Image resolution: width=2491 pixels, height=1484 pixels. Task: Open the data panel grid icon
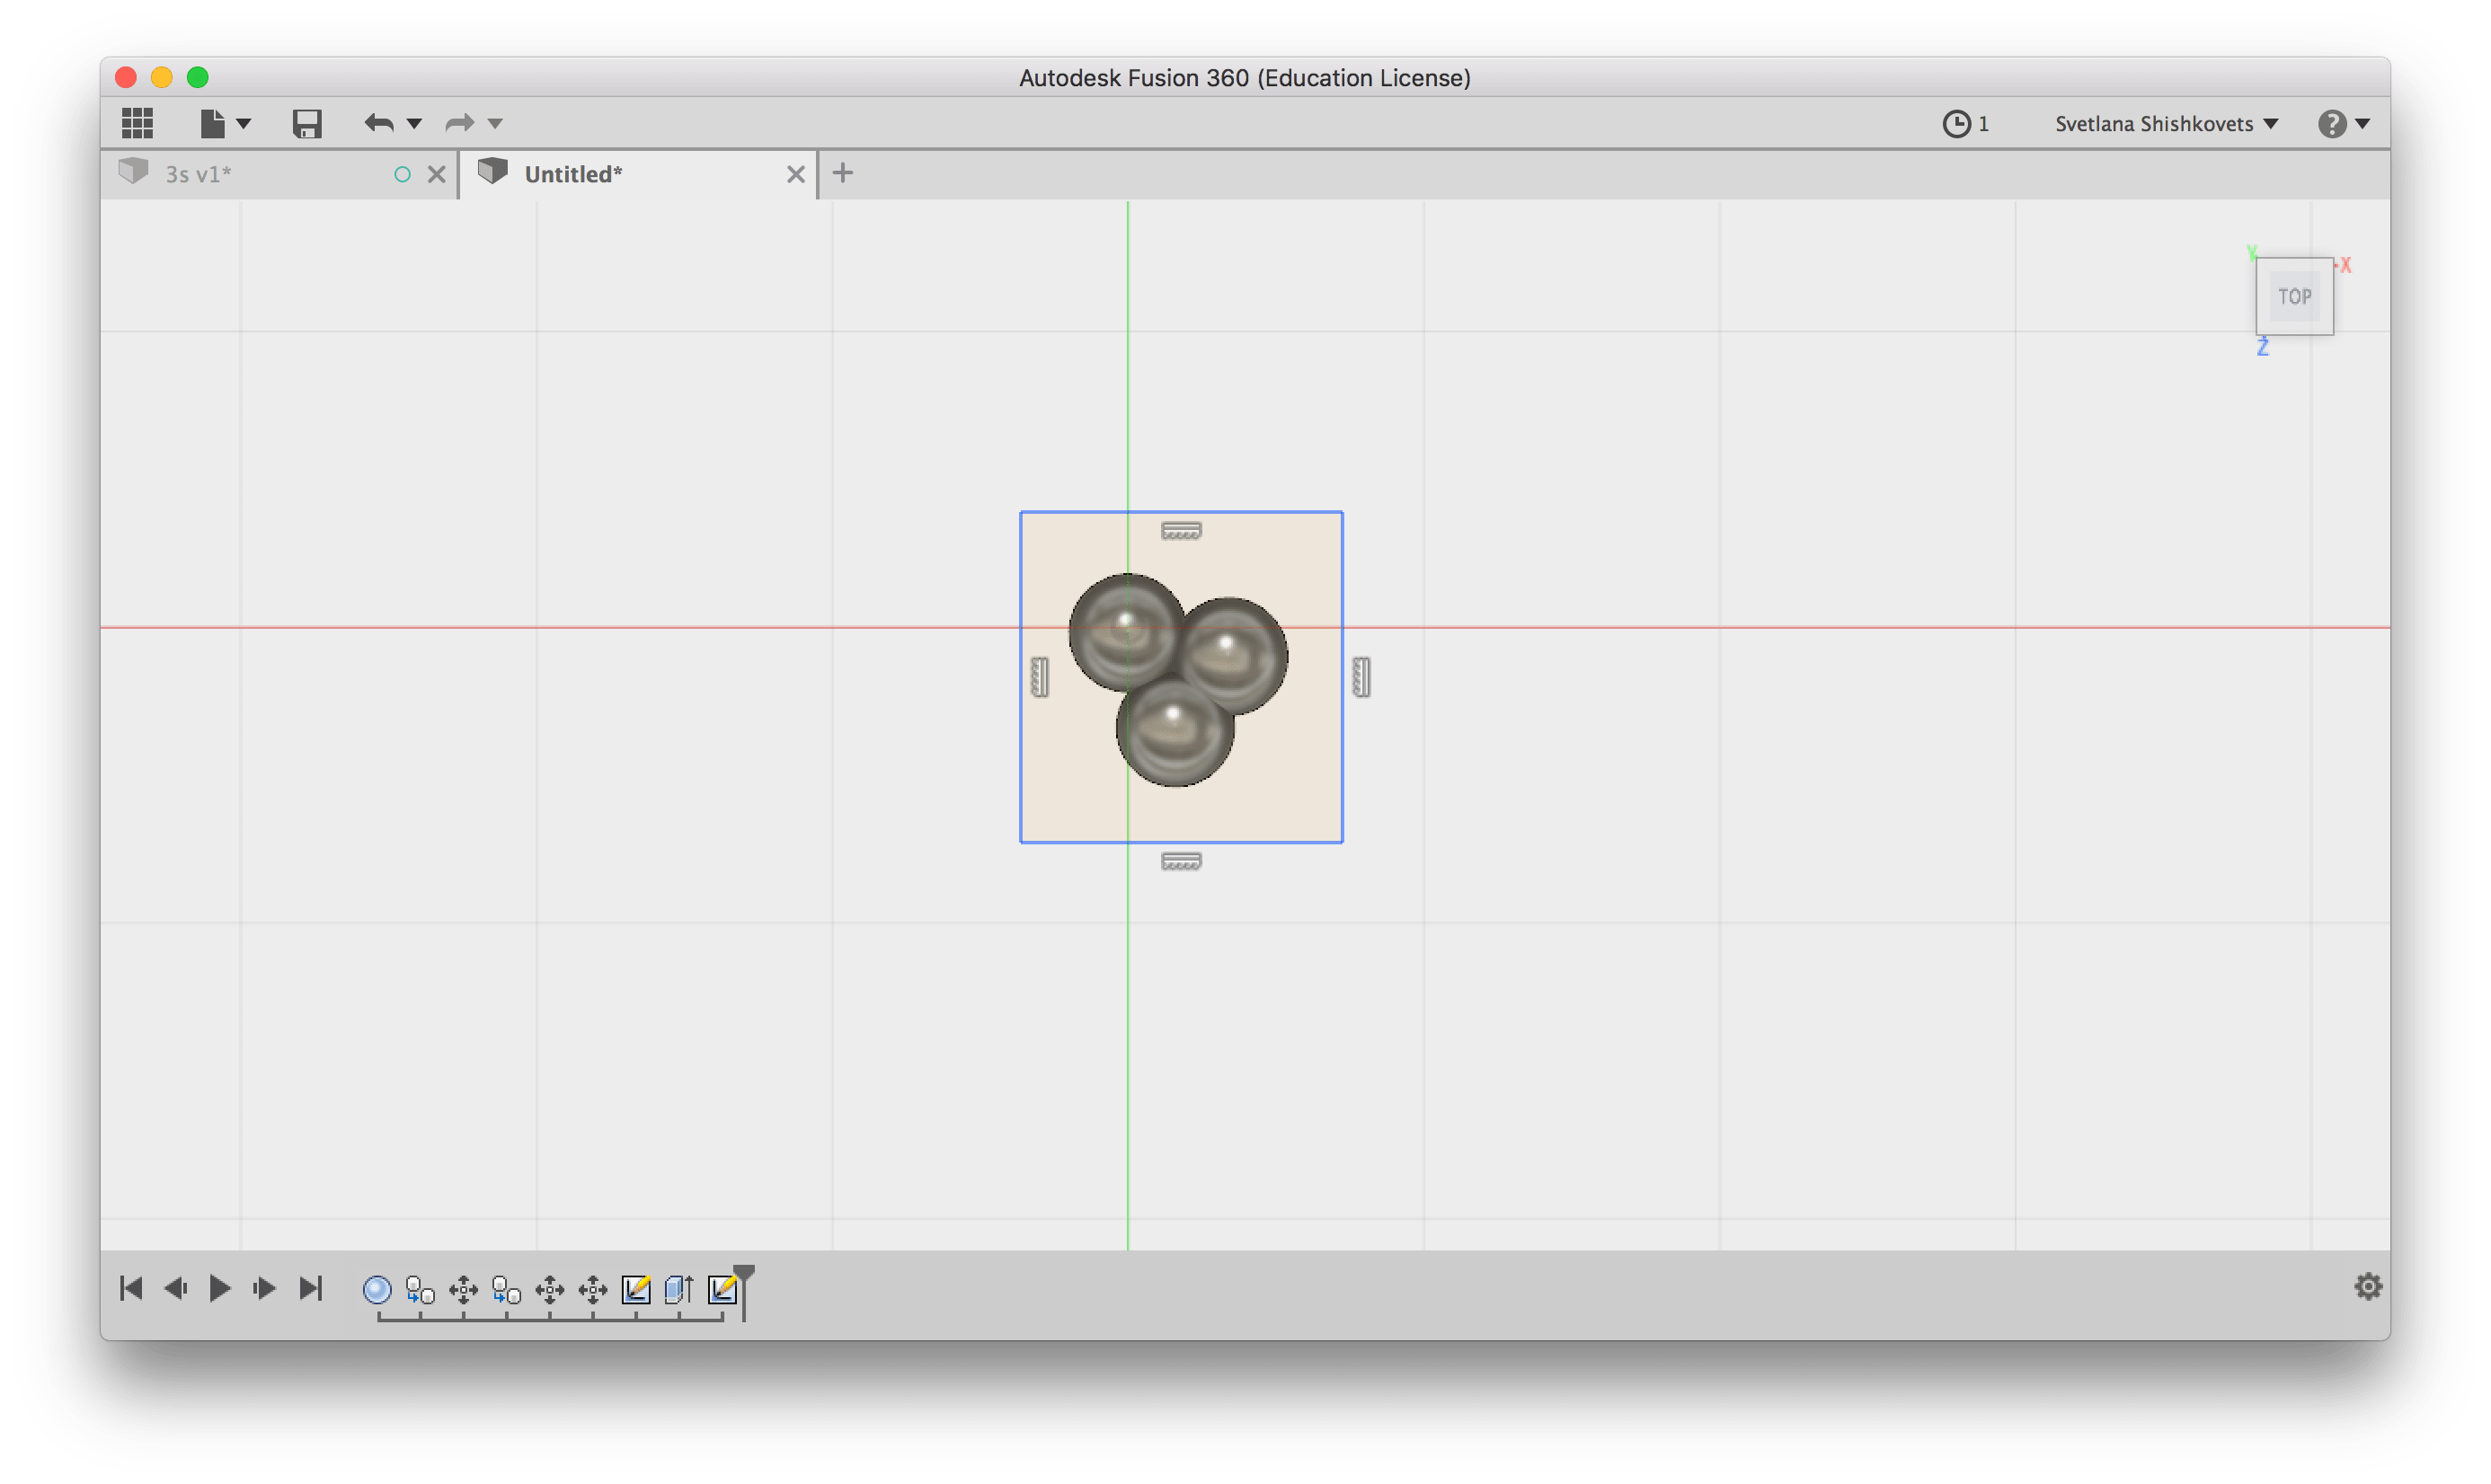click(137, 123)
